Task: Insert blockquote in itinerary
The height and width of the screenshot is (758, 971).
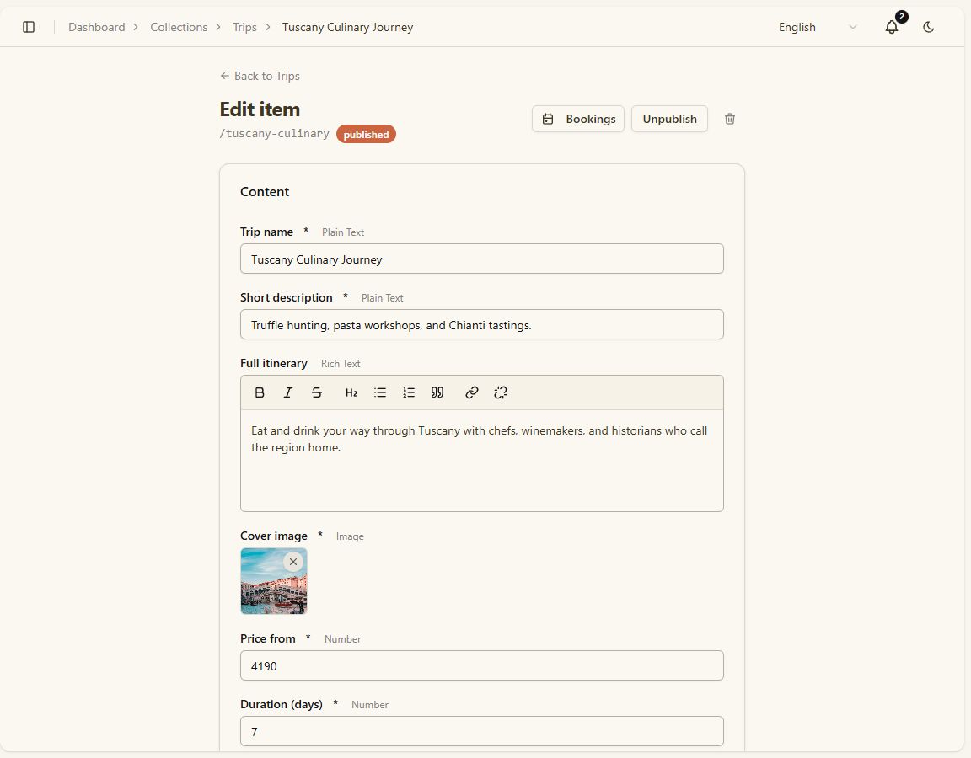Action: pos(437,392)
